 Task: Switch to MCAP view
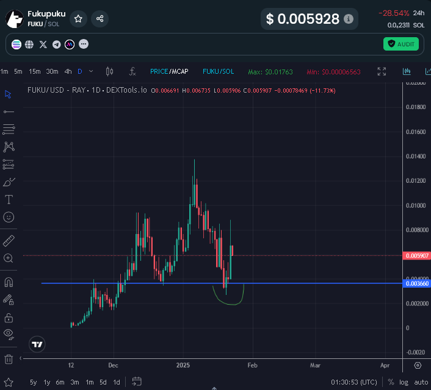point(179,72)
